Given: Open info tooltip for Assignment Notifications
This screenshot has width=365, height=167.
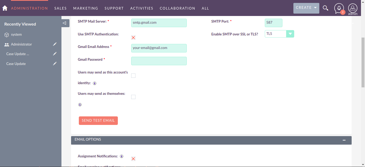Looking at the screenshot, I should (x=122, y=156).
